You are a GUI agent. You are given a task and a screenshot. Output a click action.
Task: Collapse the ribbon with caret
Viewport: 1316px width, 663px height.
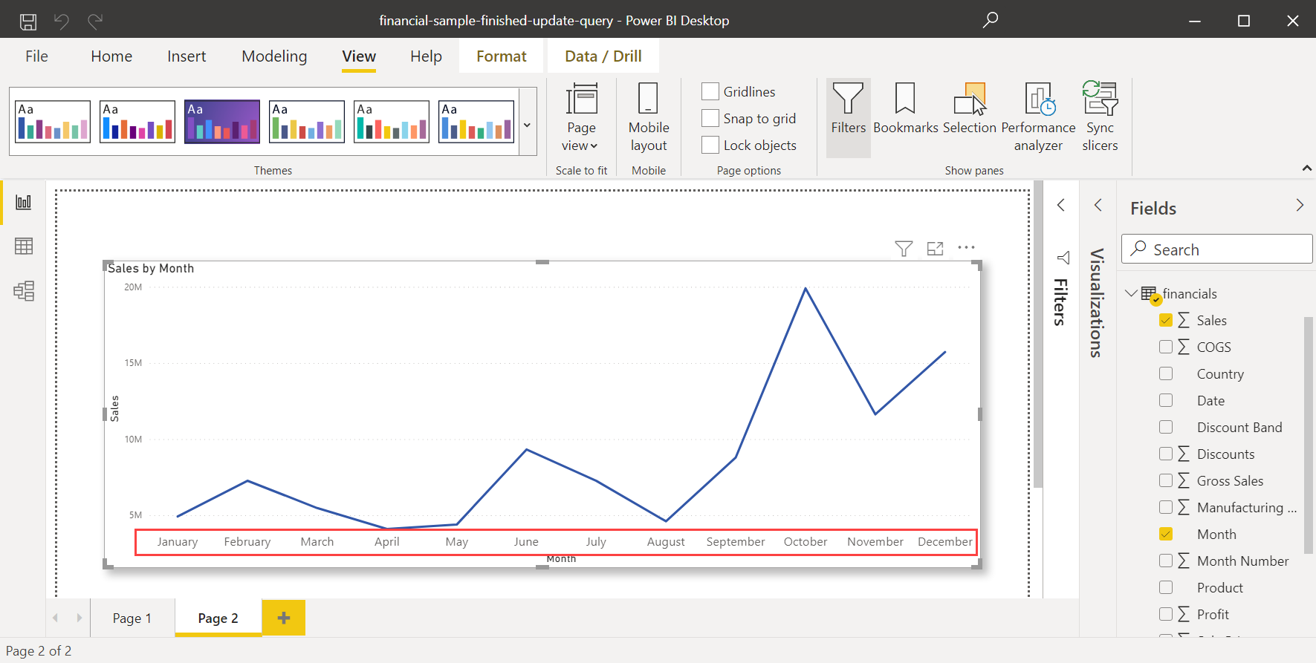point(1307,169)
